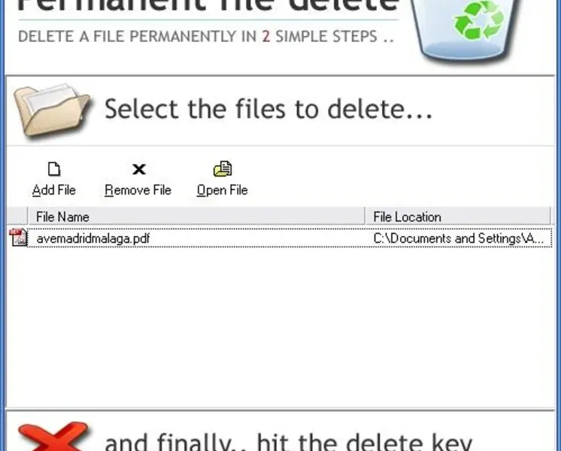Select the PDF icon beside avemadridmalaga.pdf
The width and height of the screenshot is (561, 451).
coord(18,238)
